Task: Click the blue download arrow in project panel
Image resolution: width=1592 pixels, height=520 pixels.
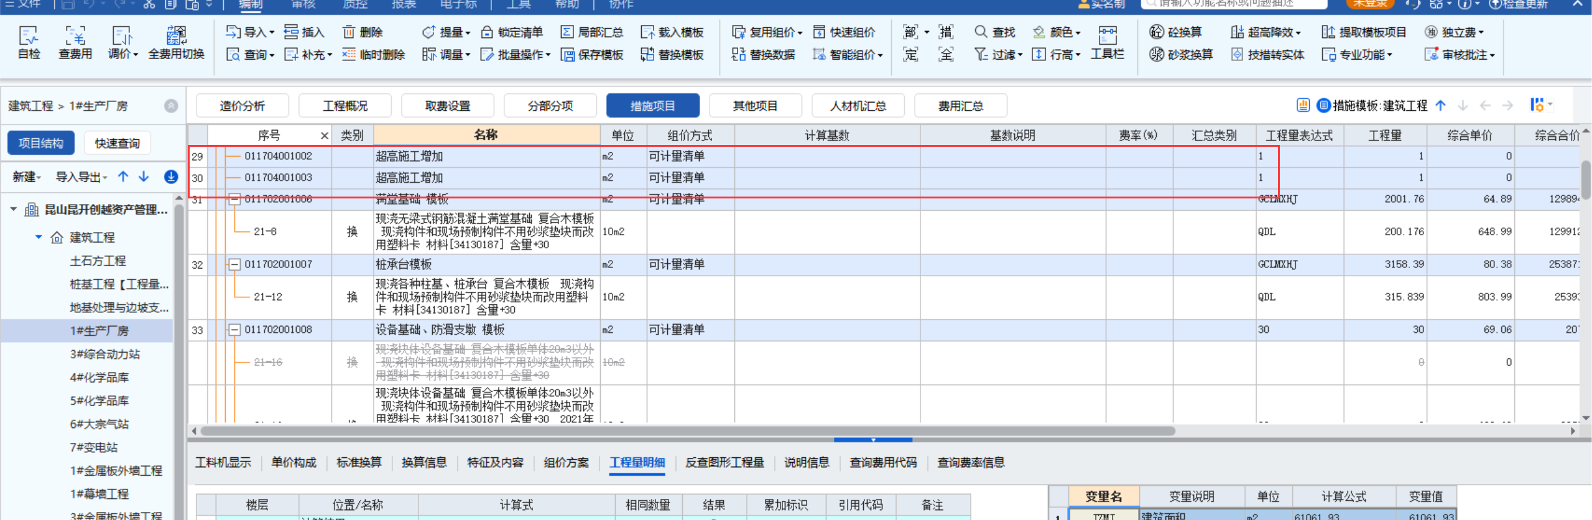Action: [x=171, y=177]
